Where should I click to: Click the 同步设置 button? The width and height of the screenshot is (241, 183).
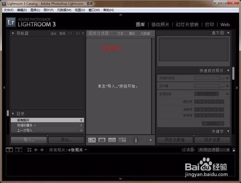[x=212, y=140]
